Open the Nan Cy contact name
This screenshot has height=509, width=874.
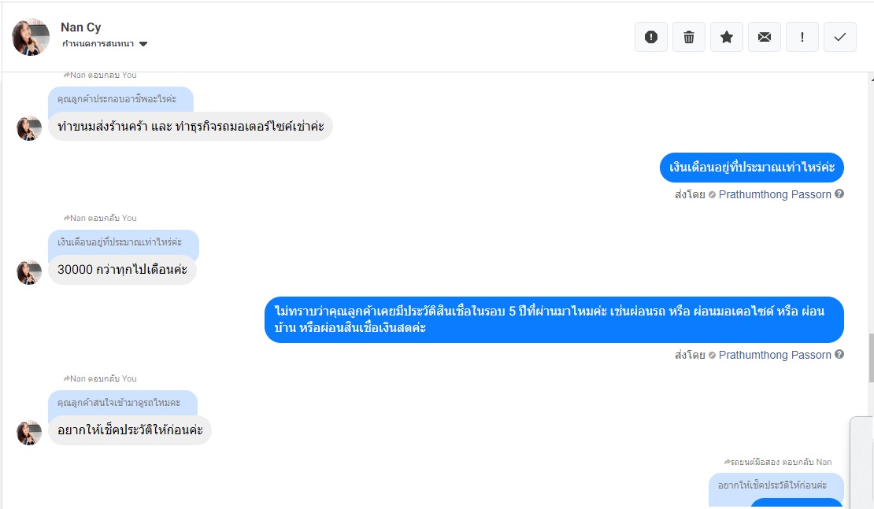tap(80, 28)
